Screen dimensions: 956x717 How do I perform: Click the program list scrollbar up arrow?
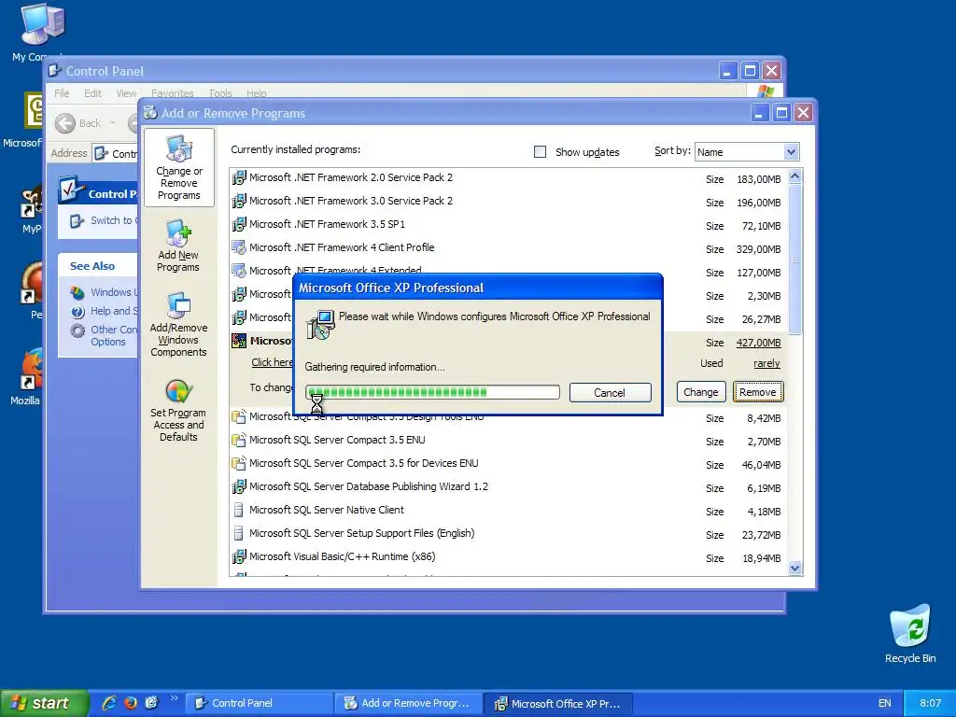click(794, 176)
